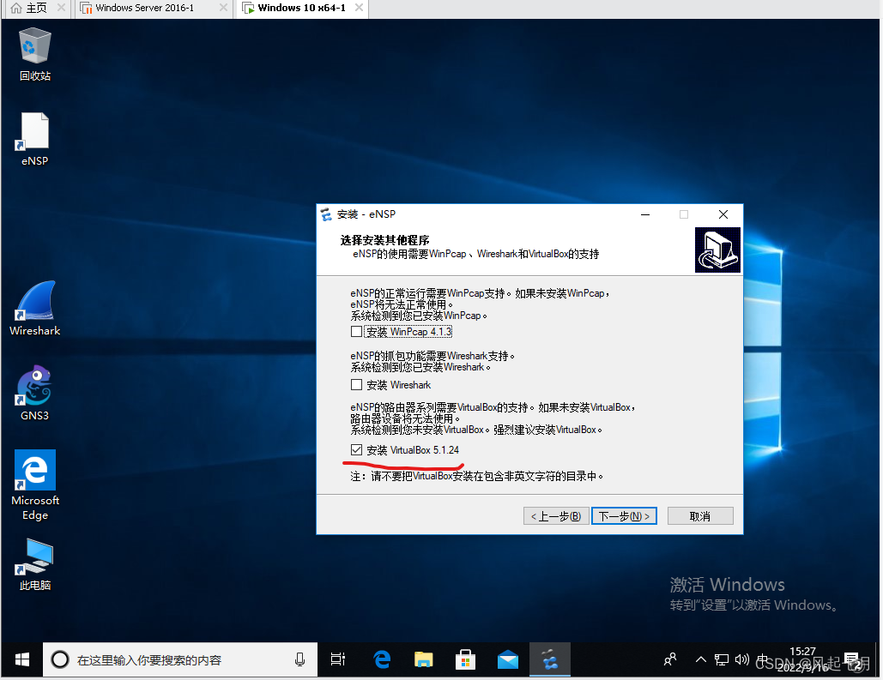The width and height of the screenshot is (883, 680).
Task: Close the Windows 10 x64-1 tab
Action: click(x=359, y=8)
